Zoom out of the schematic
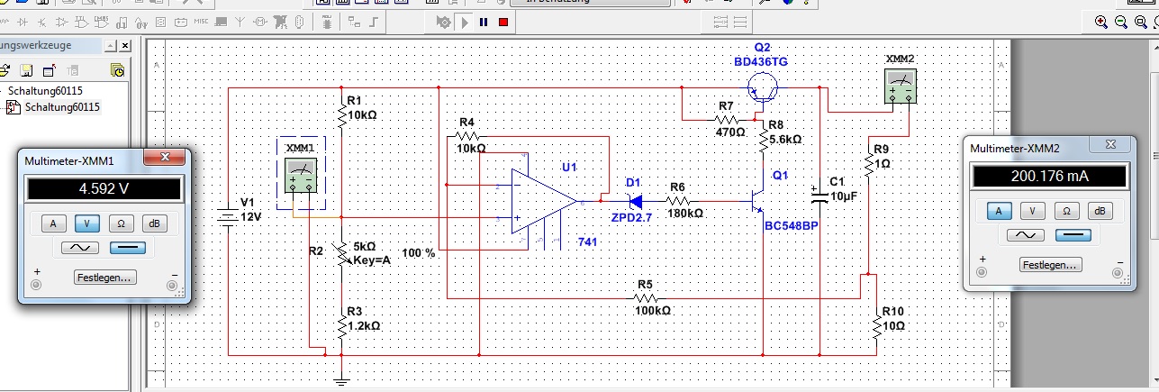This screenshot has width=1159, height=392. pos(1122,22)
